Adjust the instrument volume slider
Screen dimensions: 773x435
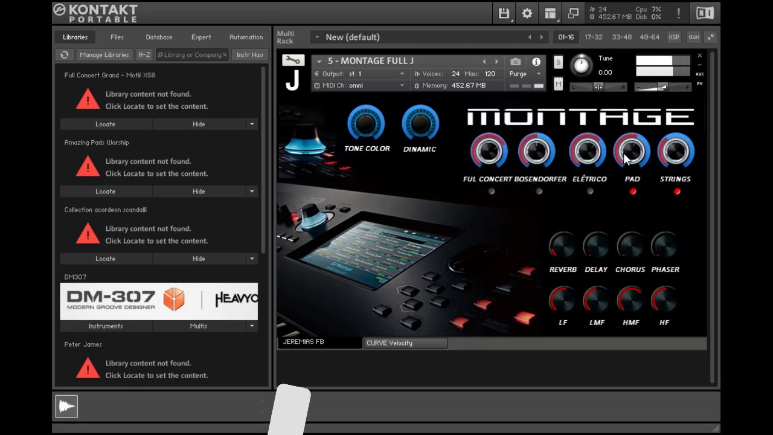tap(661, 88)
